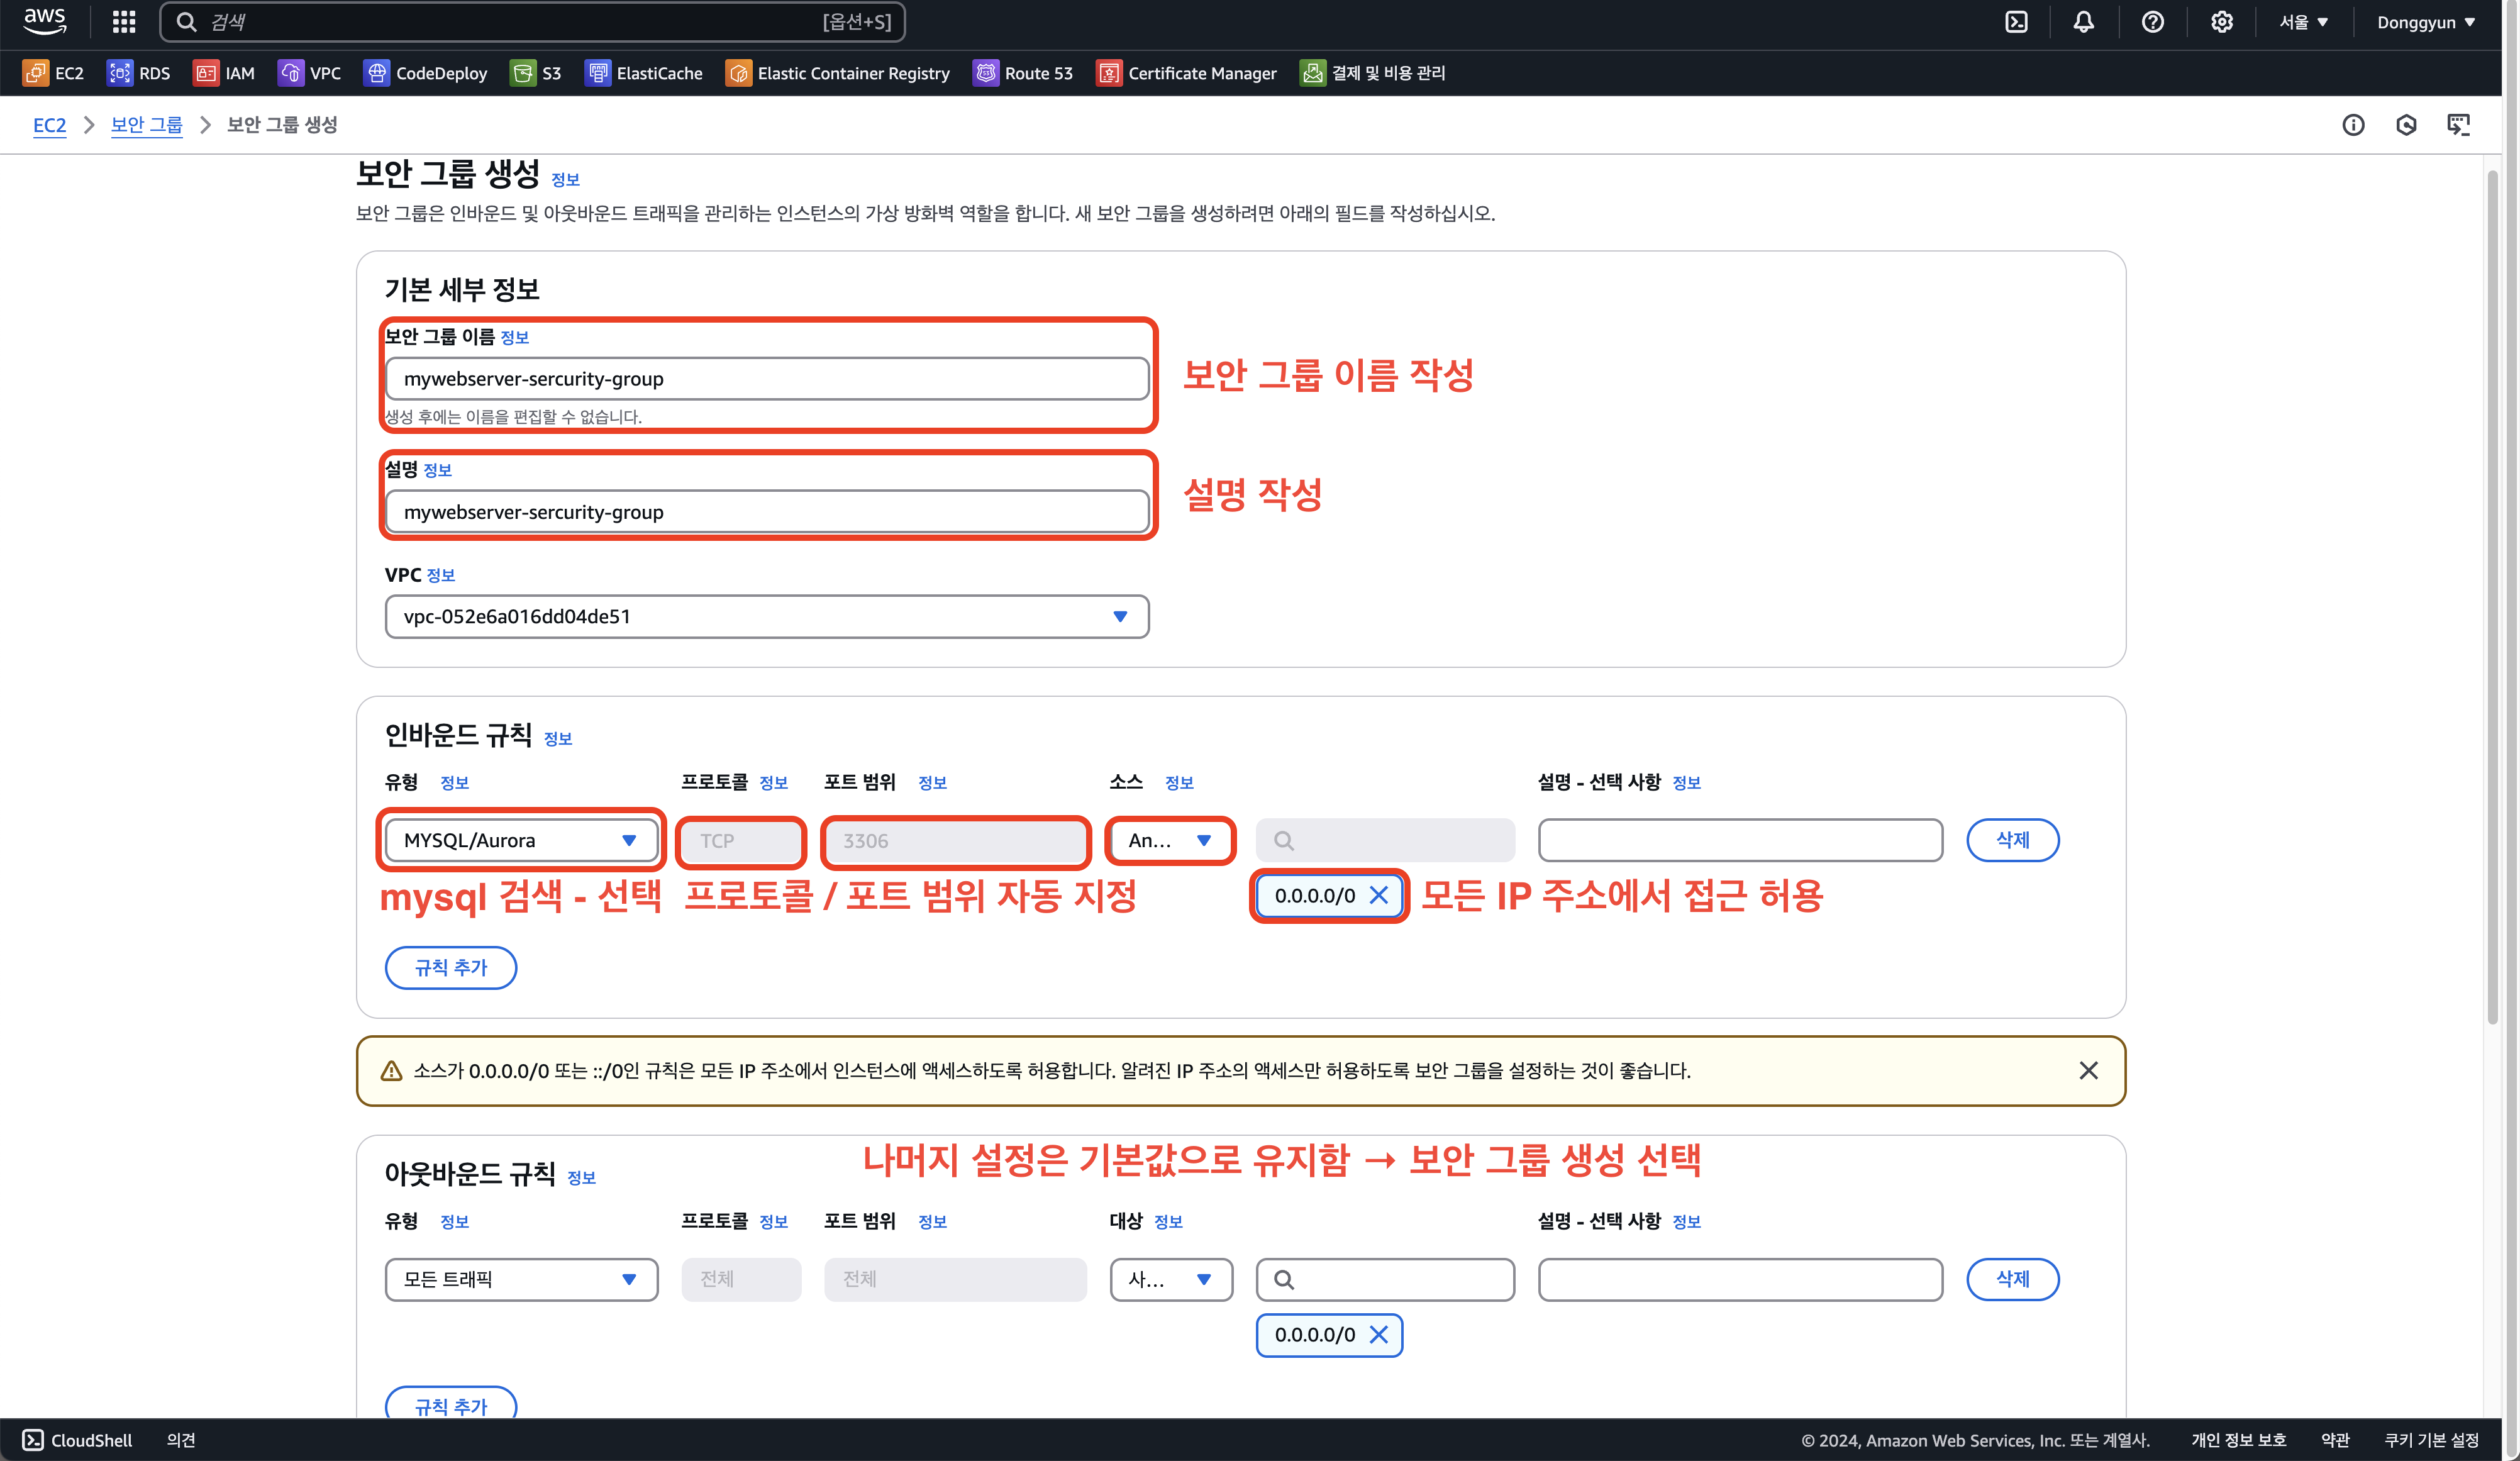2520x1461 pixels.
Task: Add an inbound rule with 규칙 추가
Action: pyautogui.click(x=451, y=967)
